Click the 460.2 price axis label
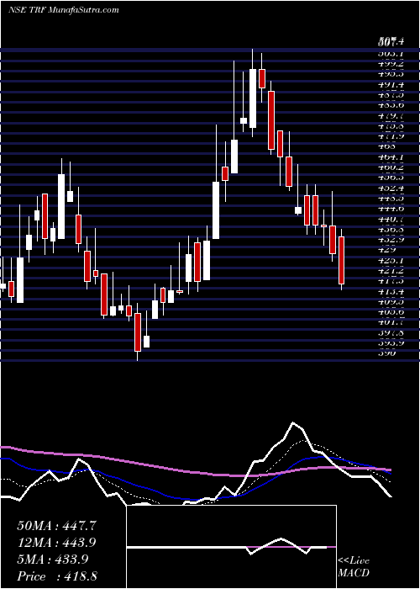The image size is (420, 589). point(391,167)
